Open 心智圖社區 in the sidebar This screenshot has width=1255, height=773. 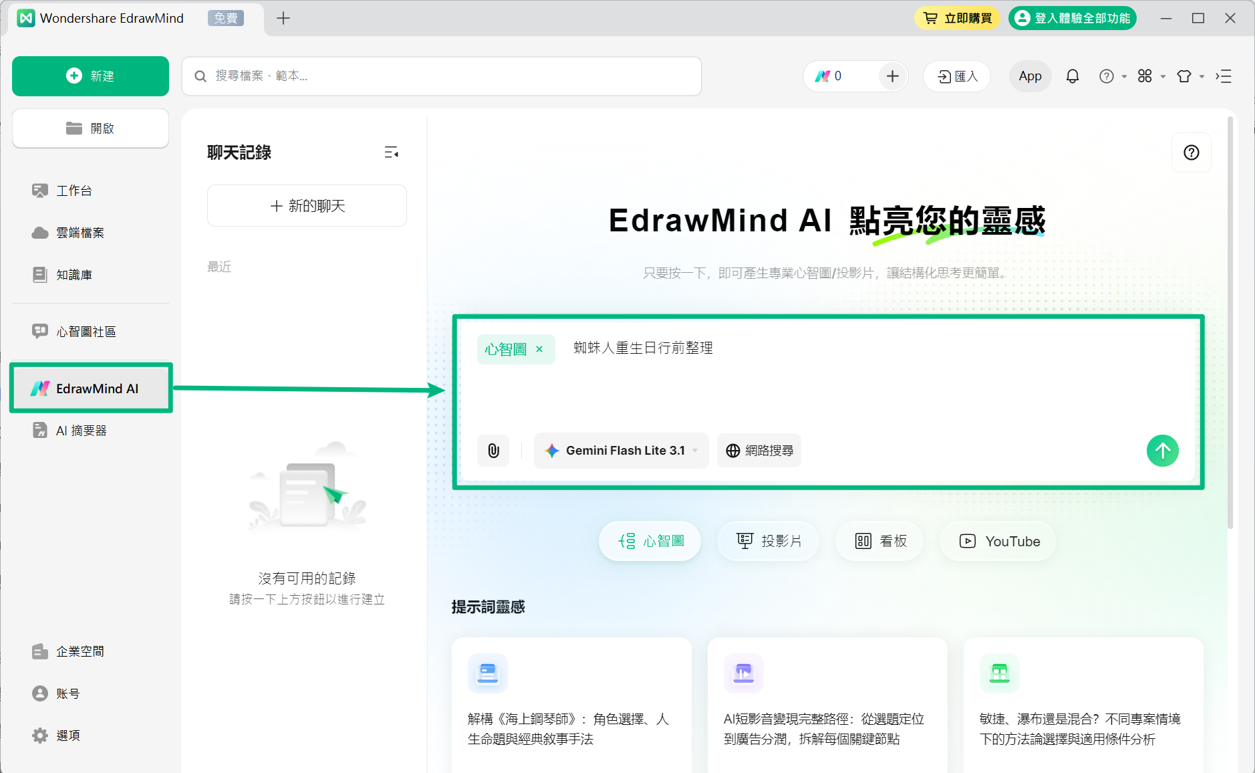(x=90, y=332)
